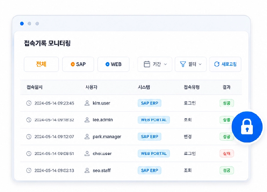Click SAP ERP tag in kim.user row
Viewport: 267px width, 192px height.
click(149, 103)
